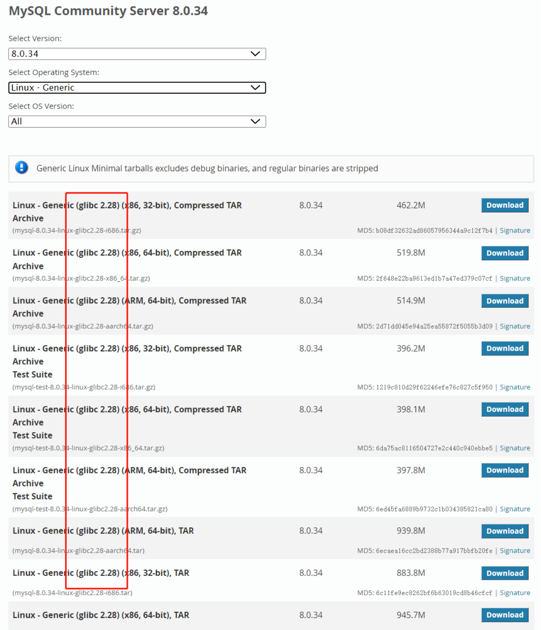This screenshot has height=630, width=541.
Task: Download the x86 64-bit TAR 945.7M
Action: [505, 615]
